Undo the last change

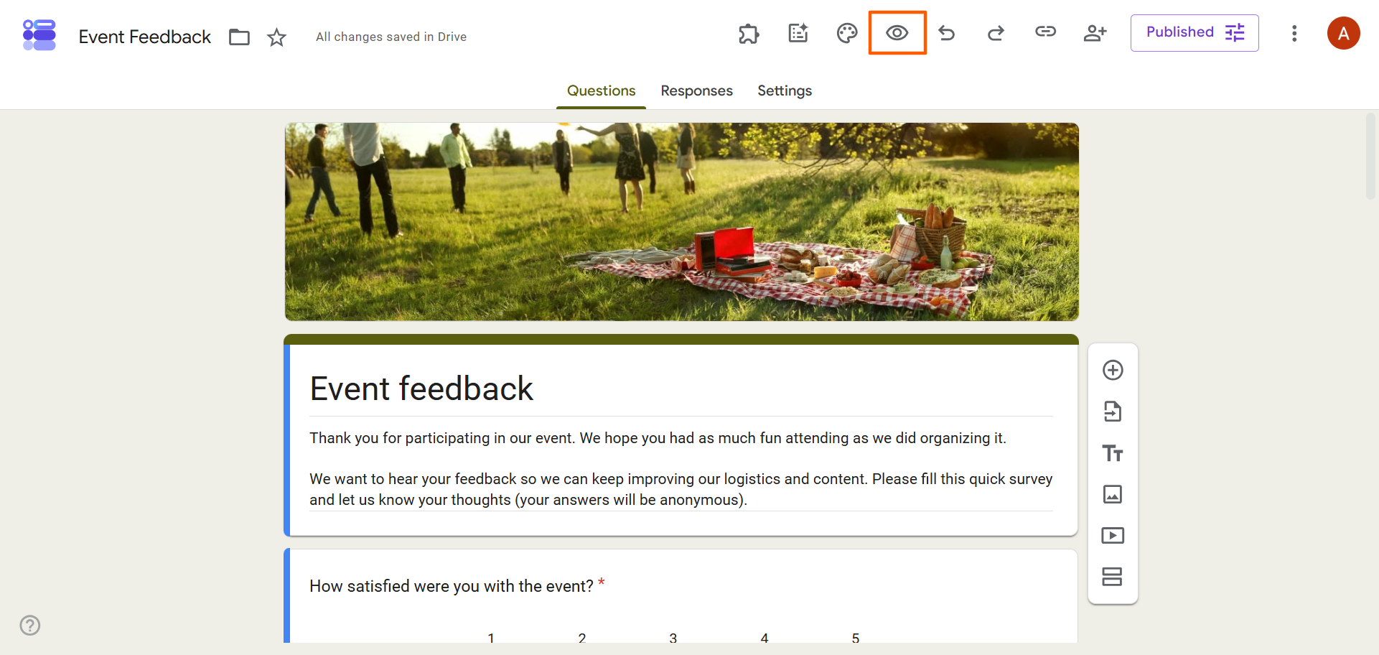pyautogui.click(x=947, y=33)
